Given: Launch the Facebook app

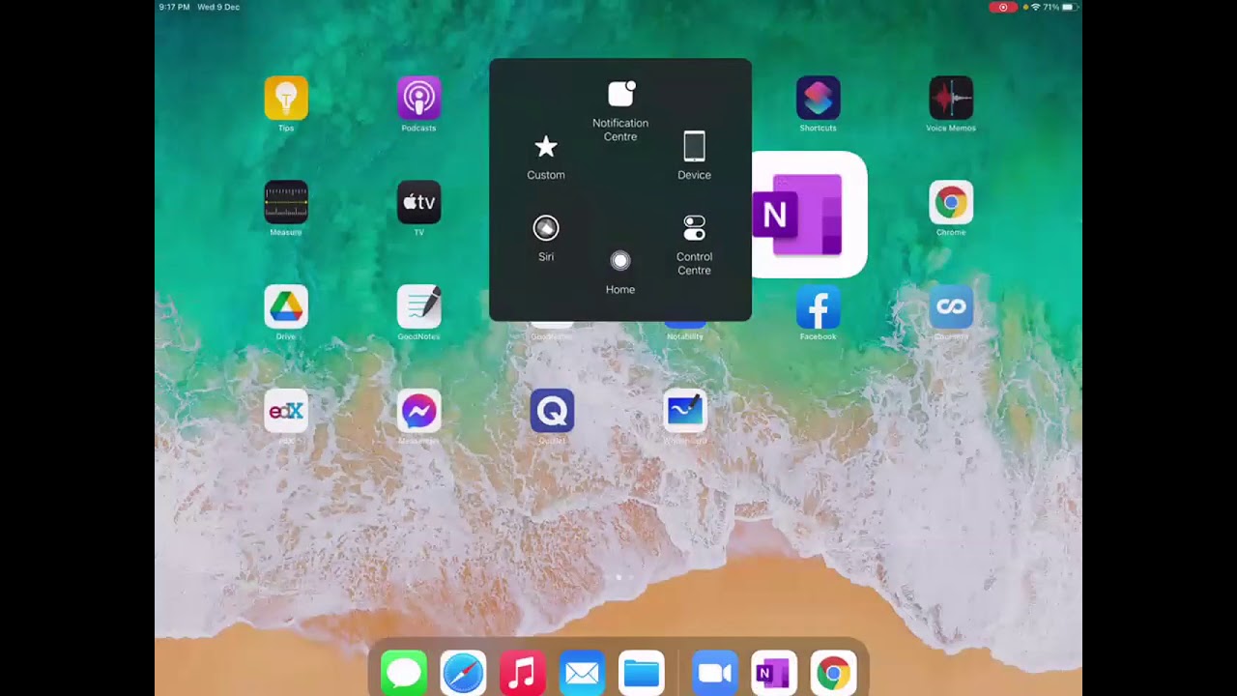Looking at the screenshot, I should click(x=818, y=307).
